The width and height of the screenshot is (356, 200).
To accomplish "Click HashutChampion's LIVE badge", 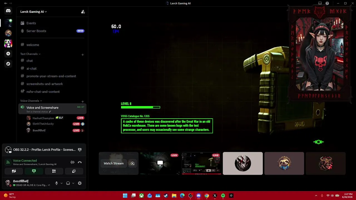I will coord(80,118).
